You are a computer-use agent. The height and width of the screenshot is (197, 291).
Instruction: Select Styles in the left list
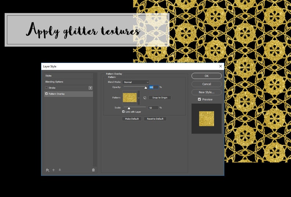click(x=69, y=76)
